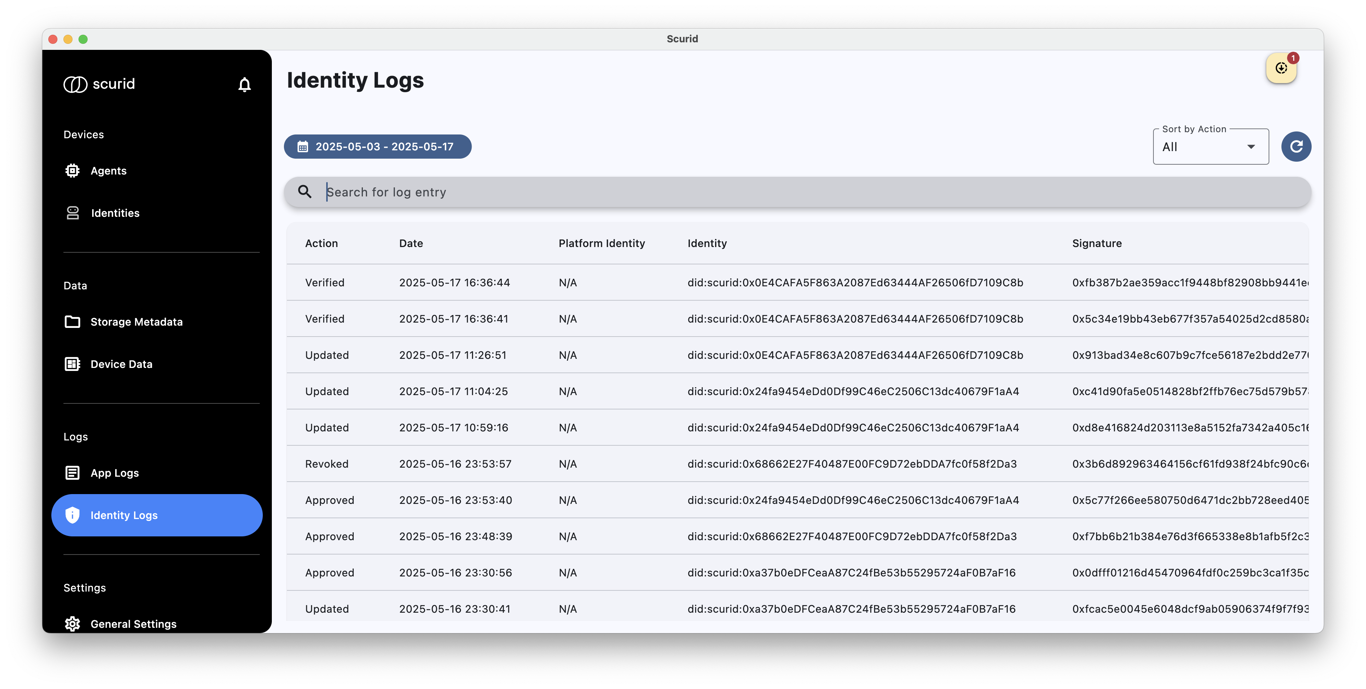Viewport: 1366px width, 689px height.
Task: Open the 2025-05-03 - 2025-05-17 date range picker
Action: [378, 147]
